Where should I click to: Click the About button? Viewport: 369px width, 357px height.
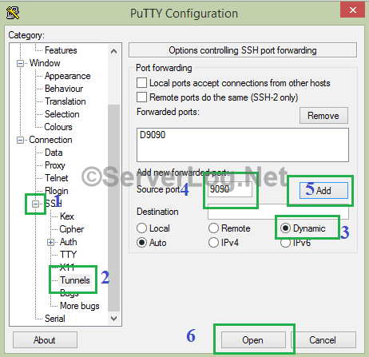[x=45, y=340]
